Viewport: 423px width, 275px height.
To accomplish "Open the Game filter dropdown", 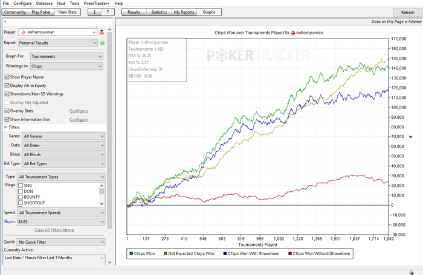I will 63,136.
